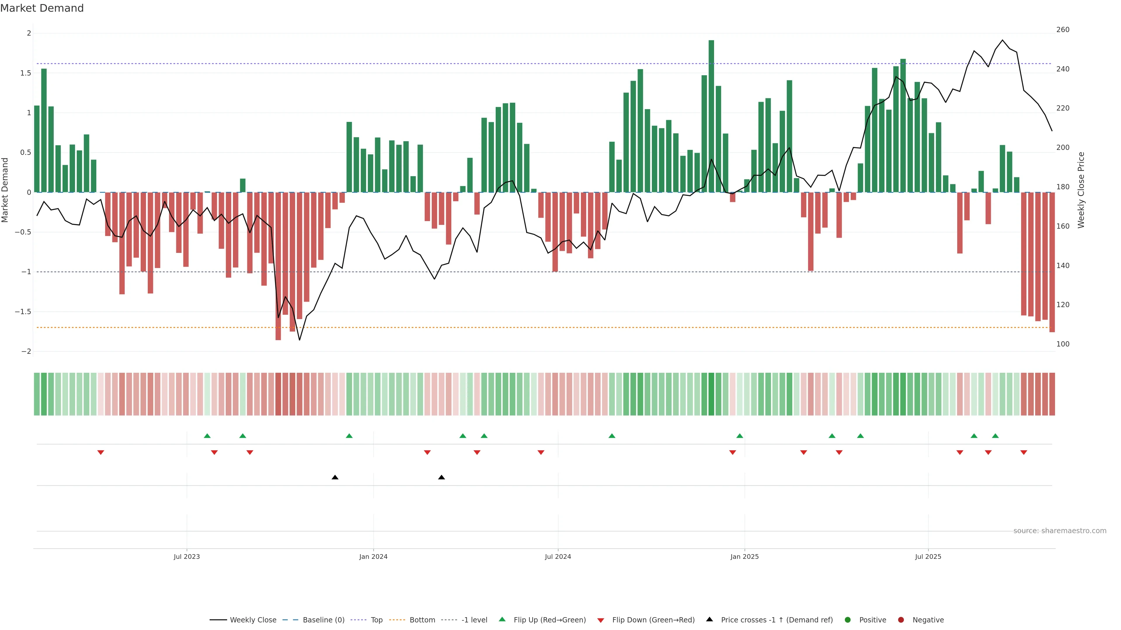Image resolution: width=1121 pixels, height=630 pixels.
Task: Click first black triangle marker before Jan 2024
Action: tap(335, 477)
